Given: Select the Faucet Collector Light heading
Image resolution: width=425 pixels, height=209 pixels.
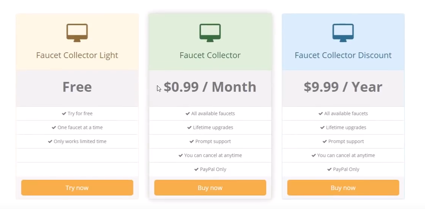Looking at the screenshot, I should [77, 55].
